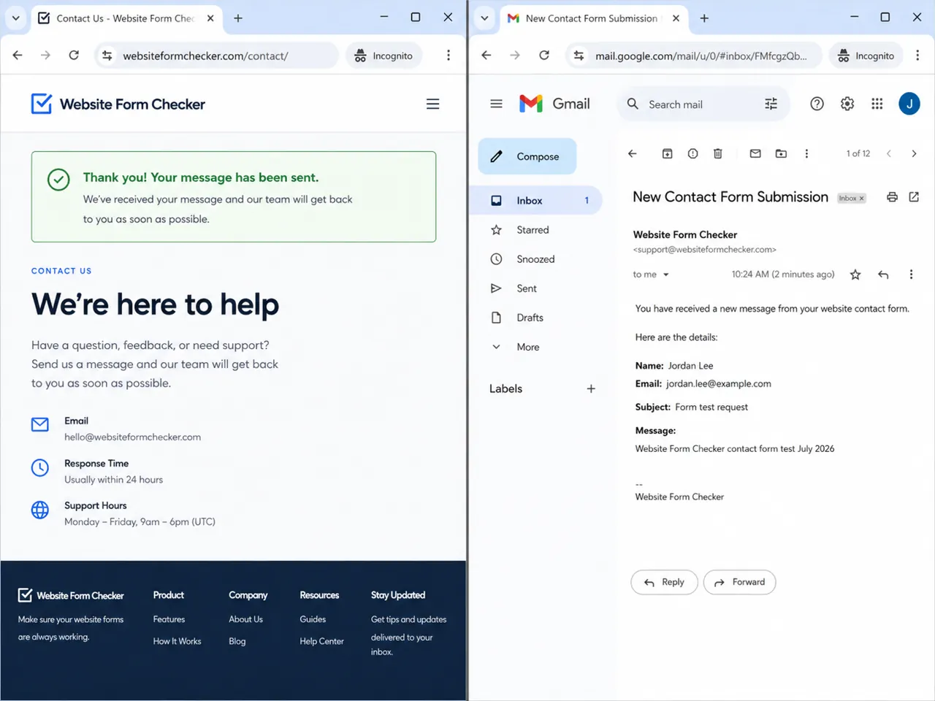
Task: Reload the websiteformchecker.com contact page
Action: click(74, 55)
